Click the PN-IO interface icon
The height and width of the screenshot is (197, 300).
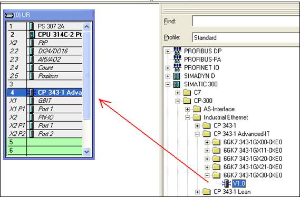pos(32,117)
